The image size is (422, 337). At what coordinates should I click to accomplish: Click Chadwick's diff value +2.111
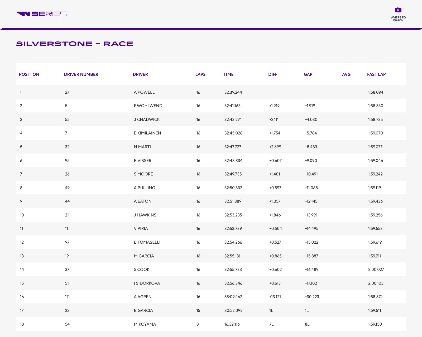[x=274, y=119]
